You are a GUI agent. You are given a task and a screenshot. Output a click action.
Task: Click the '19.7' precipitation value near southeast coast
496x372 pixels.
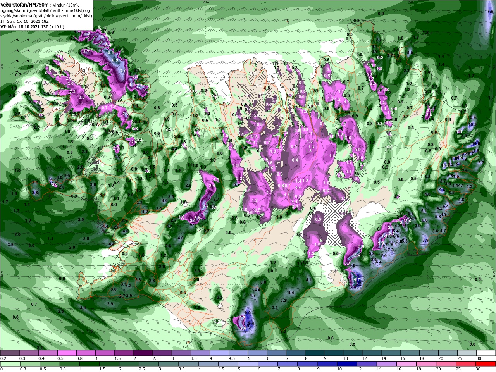point(356,280)
